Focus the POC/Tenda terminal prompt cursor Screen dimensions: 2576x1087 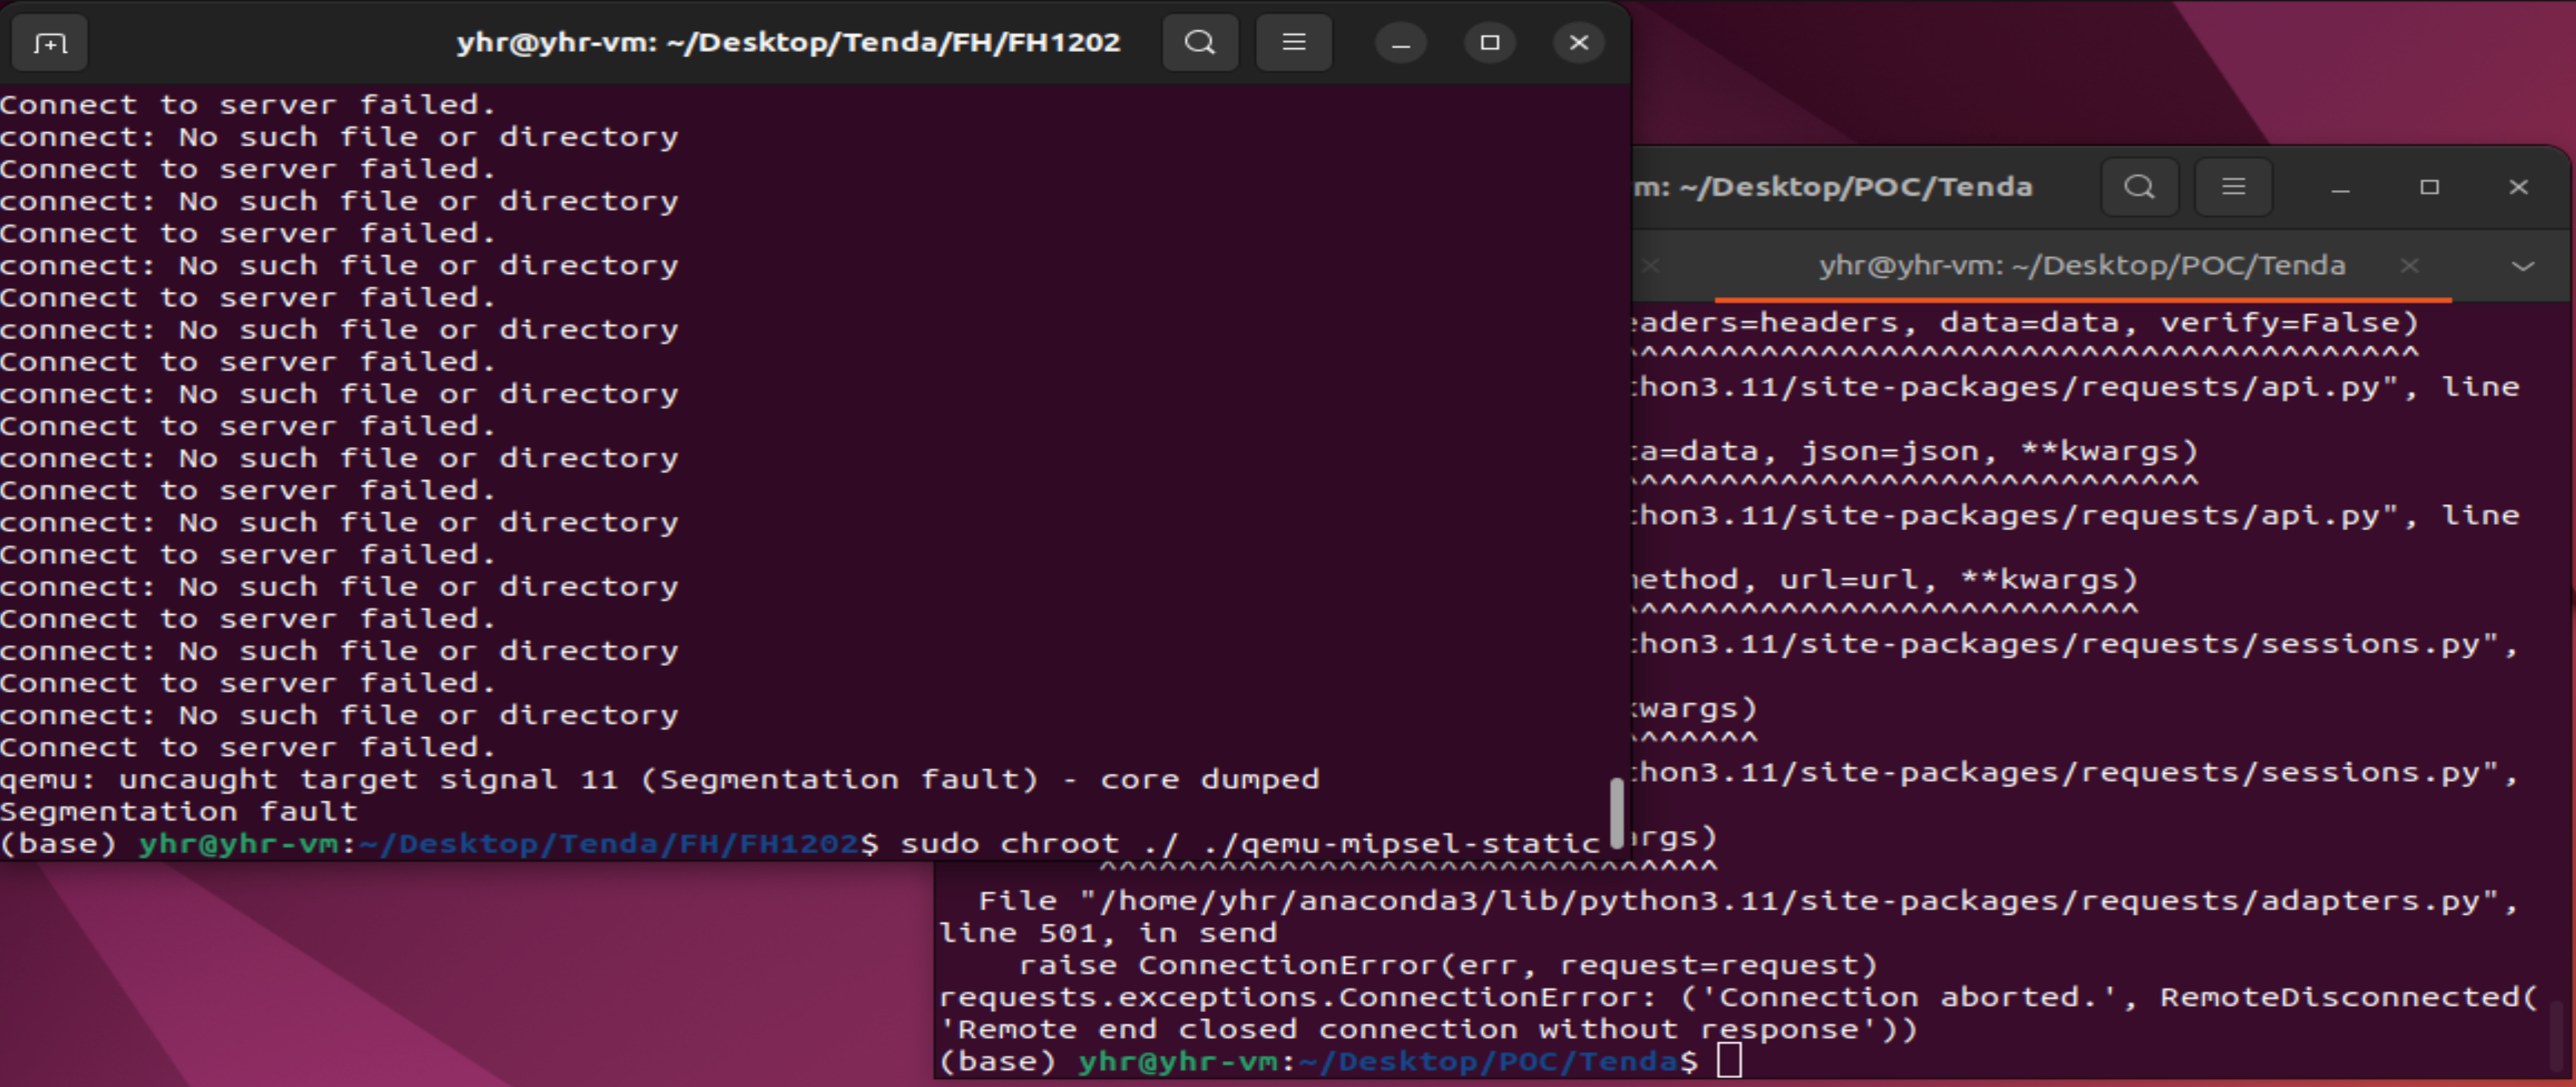point(1728,1060)
